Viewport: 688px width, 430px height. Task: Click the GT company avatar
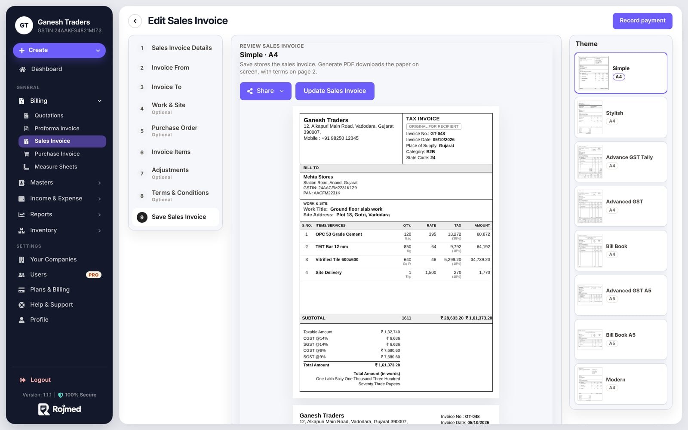24,25
